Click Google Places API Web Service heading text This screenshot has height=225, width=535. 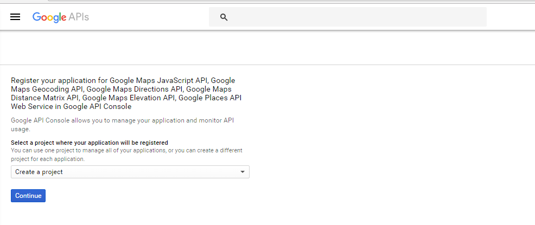click(x=126, y=102)
